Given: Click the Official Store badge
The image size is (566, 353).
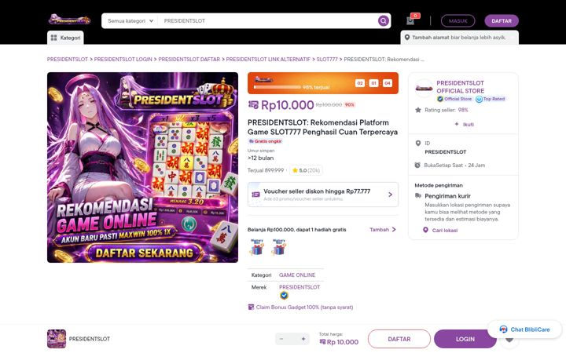Looking at the screenshot, I should click(x=454, y=99).
